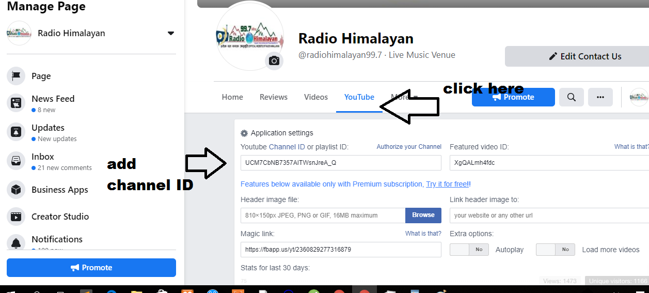649x293 pixels.
Task: Click the camera icon on profile picture
Action: click(274, 61)
